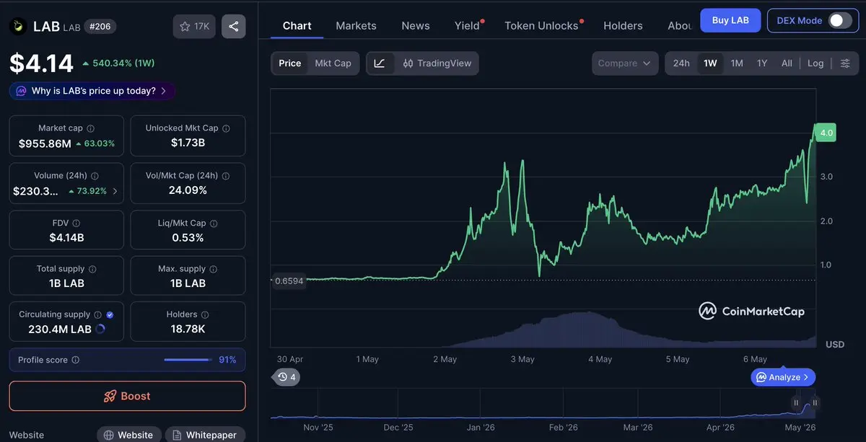The image size is (866, 442).
Task: Select the Mkt Cap toggle option
Action: [333, 63]
